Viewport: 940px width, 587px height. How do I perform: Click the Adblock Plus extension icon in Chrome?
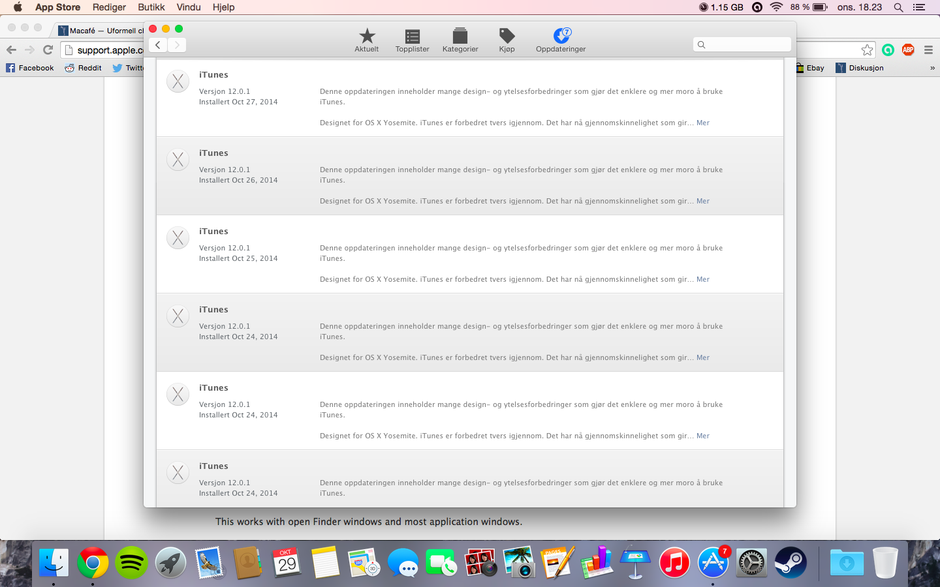(x=908, y=50)
